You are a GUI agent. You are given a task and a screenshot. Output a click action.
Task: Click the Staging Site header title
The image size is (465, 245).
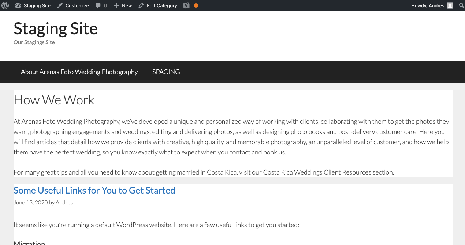56,28
